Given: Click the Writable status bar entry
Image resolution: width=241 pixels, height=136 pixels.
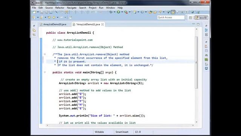Looking at the screenshot, I should 99,132.
